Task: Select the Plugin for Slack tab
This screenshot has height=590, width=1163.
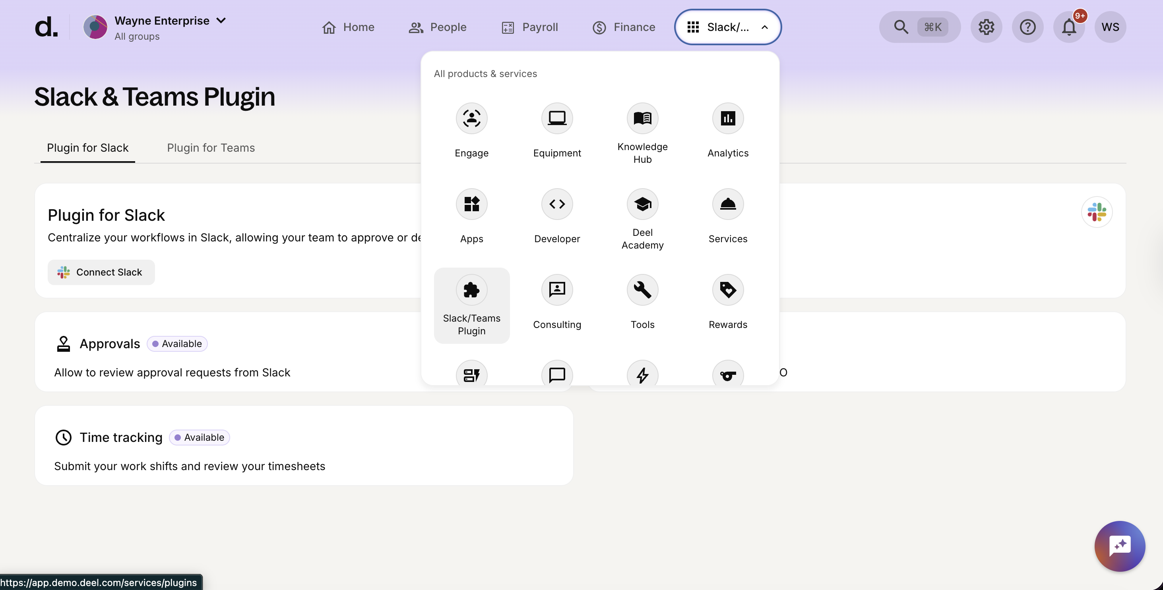Action: pos(87,148)
